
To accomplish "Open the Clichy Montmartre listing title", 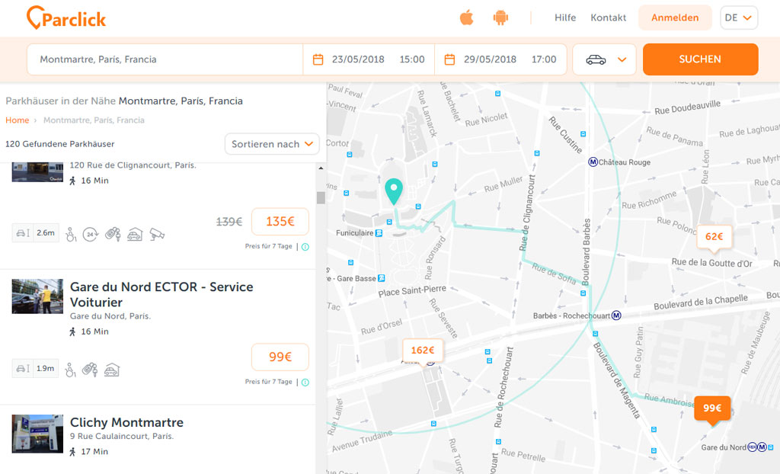I will tap(126, 422).
